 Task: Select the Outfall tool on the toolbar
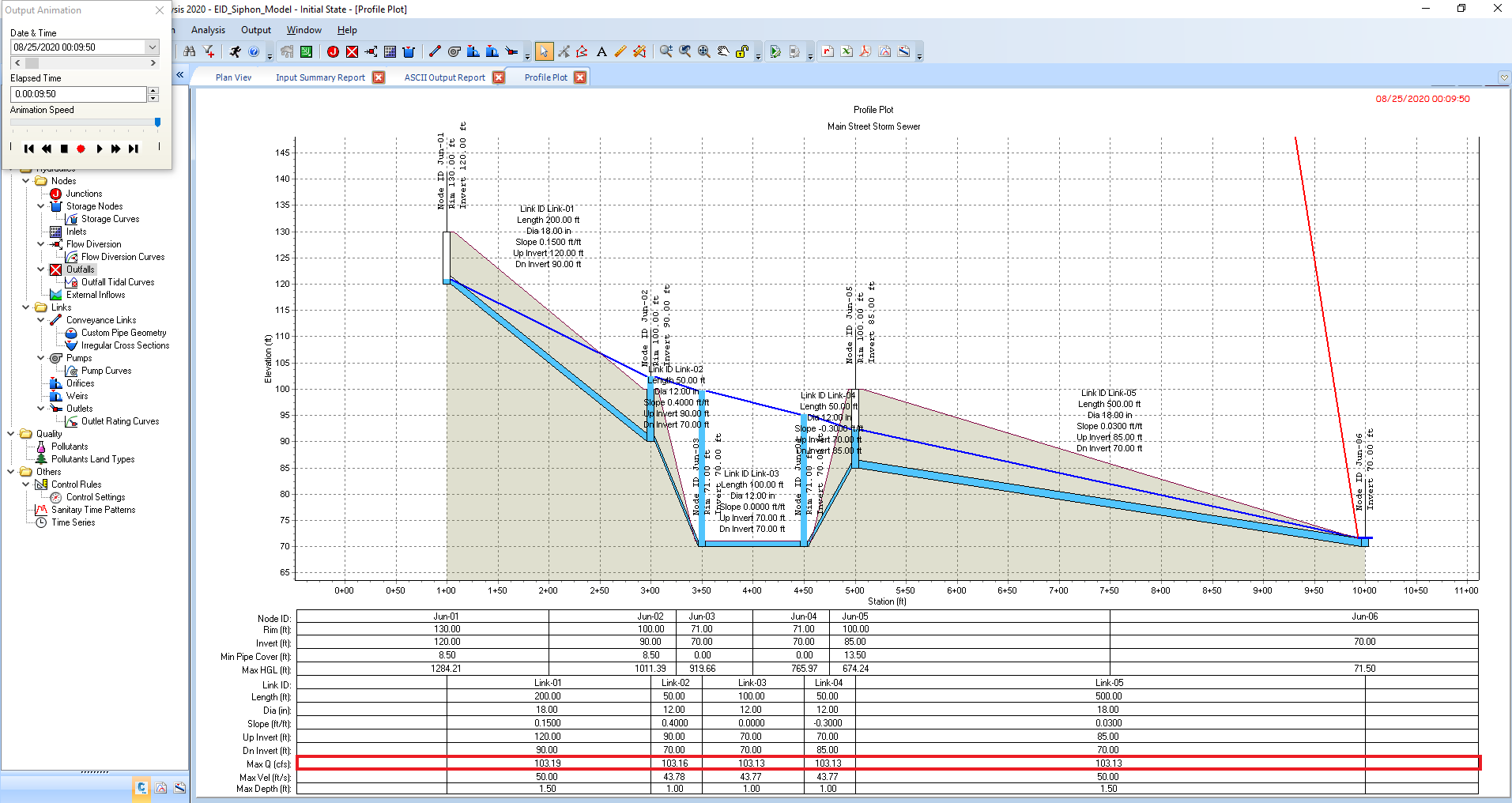351,51
